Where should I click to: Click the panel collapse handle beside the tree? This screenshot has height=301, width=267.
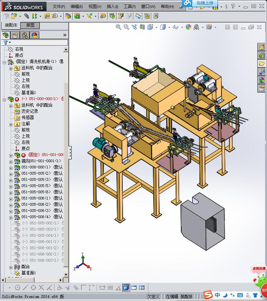point(70,153)
